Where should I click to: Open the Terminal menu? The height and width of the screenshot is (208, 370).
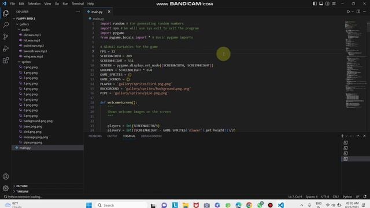point(77,3)
